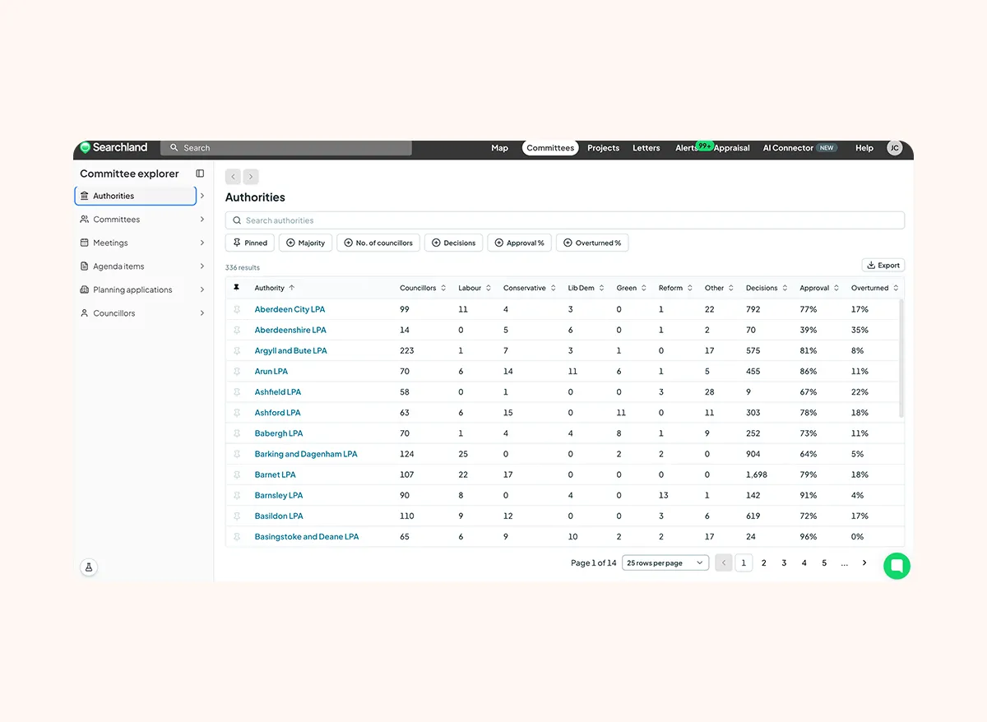Expand Planning applications sidebar chevron

[202, 289]
